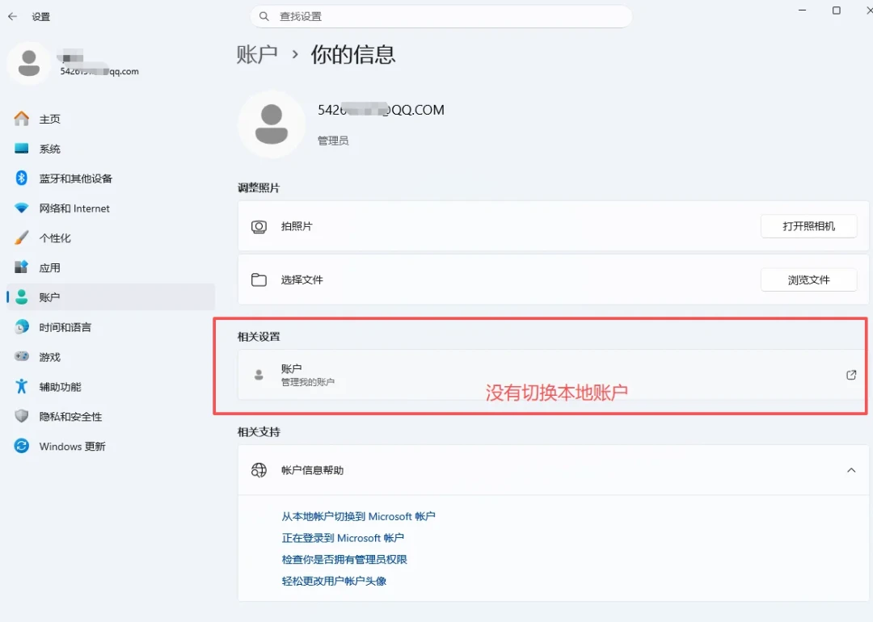Click the 打开照相机 button
The height and width of the screenshot is (622, 873).
pos(808,226)
